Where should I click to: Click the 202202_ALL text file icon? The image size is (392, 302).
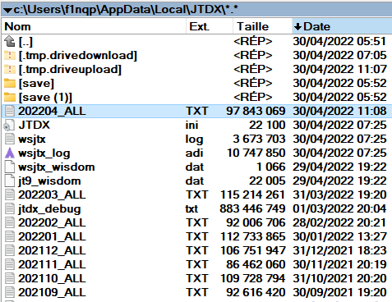[10, 222]
